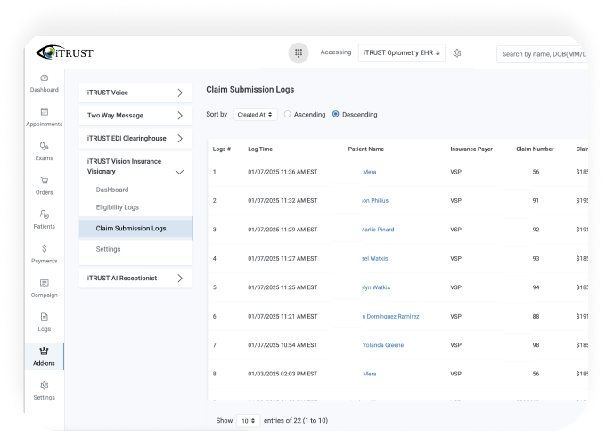Open the Logs document icon
This screenshot has height=436, width=606.
tap(44, 317)
